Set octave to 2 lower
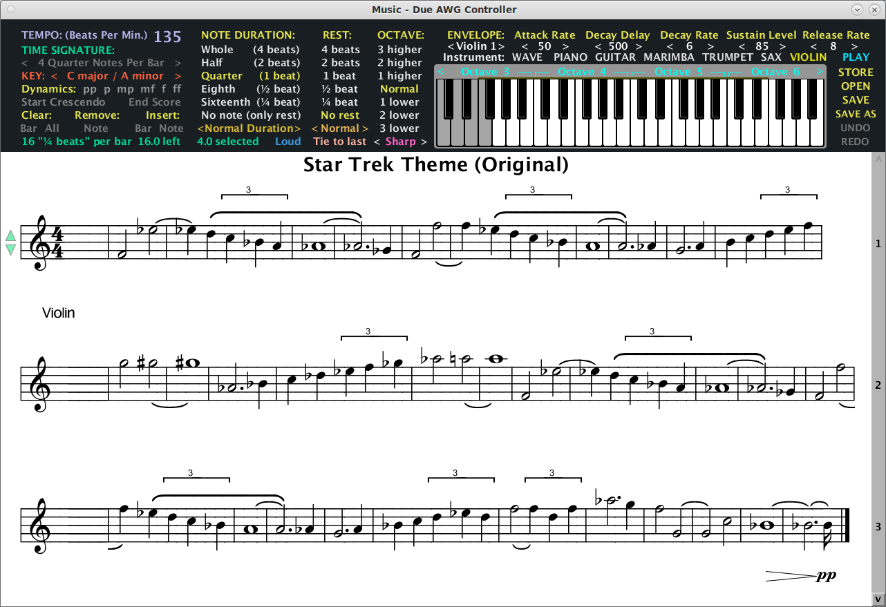 click(x=399, y=115)
